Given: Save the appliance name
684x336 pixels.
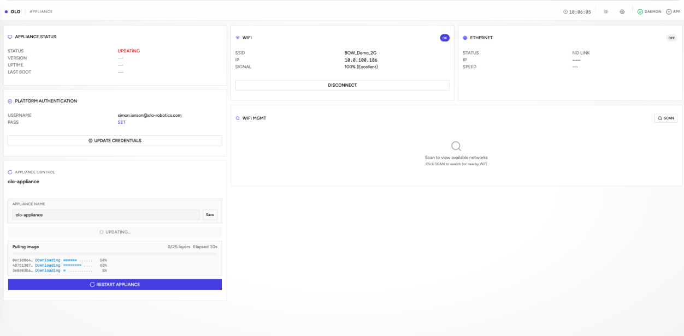Looking at the screenshot, I should tap(210, 215).
